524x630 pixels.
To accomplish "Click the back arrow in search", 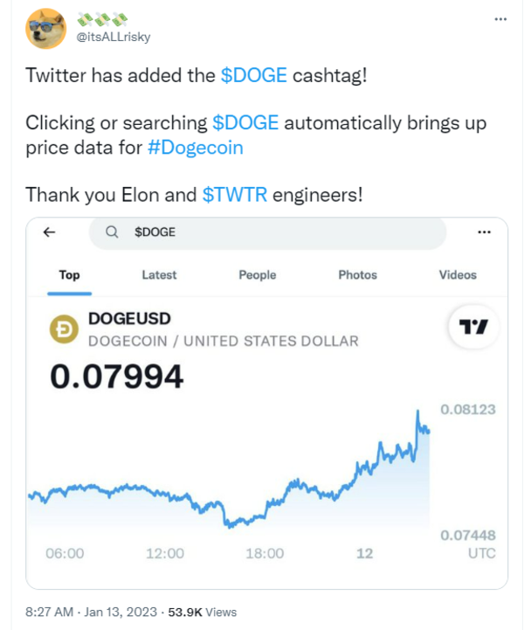I will tap(49, 232).
